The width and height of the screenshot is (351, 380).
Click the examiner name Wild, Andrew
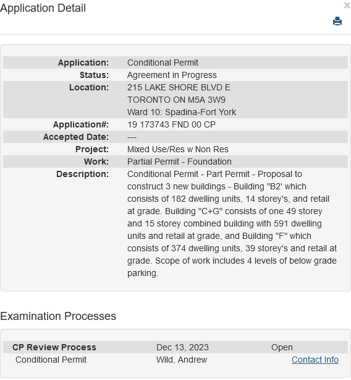tap(182, 360)
